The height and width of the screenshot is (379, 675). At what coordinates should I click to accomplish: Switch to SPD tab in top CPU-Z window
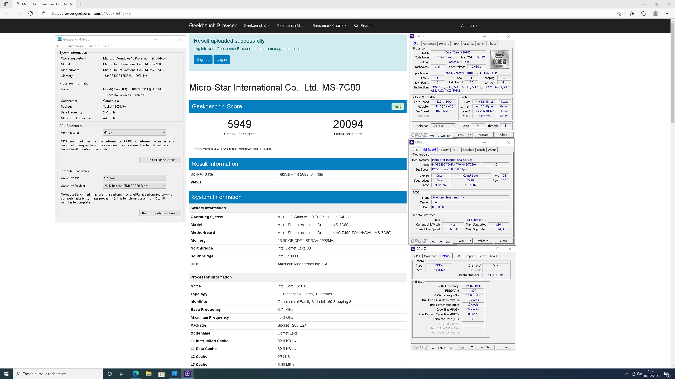point(456,44)
